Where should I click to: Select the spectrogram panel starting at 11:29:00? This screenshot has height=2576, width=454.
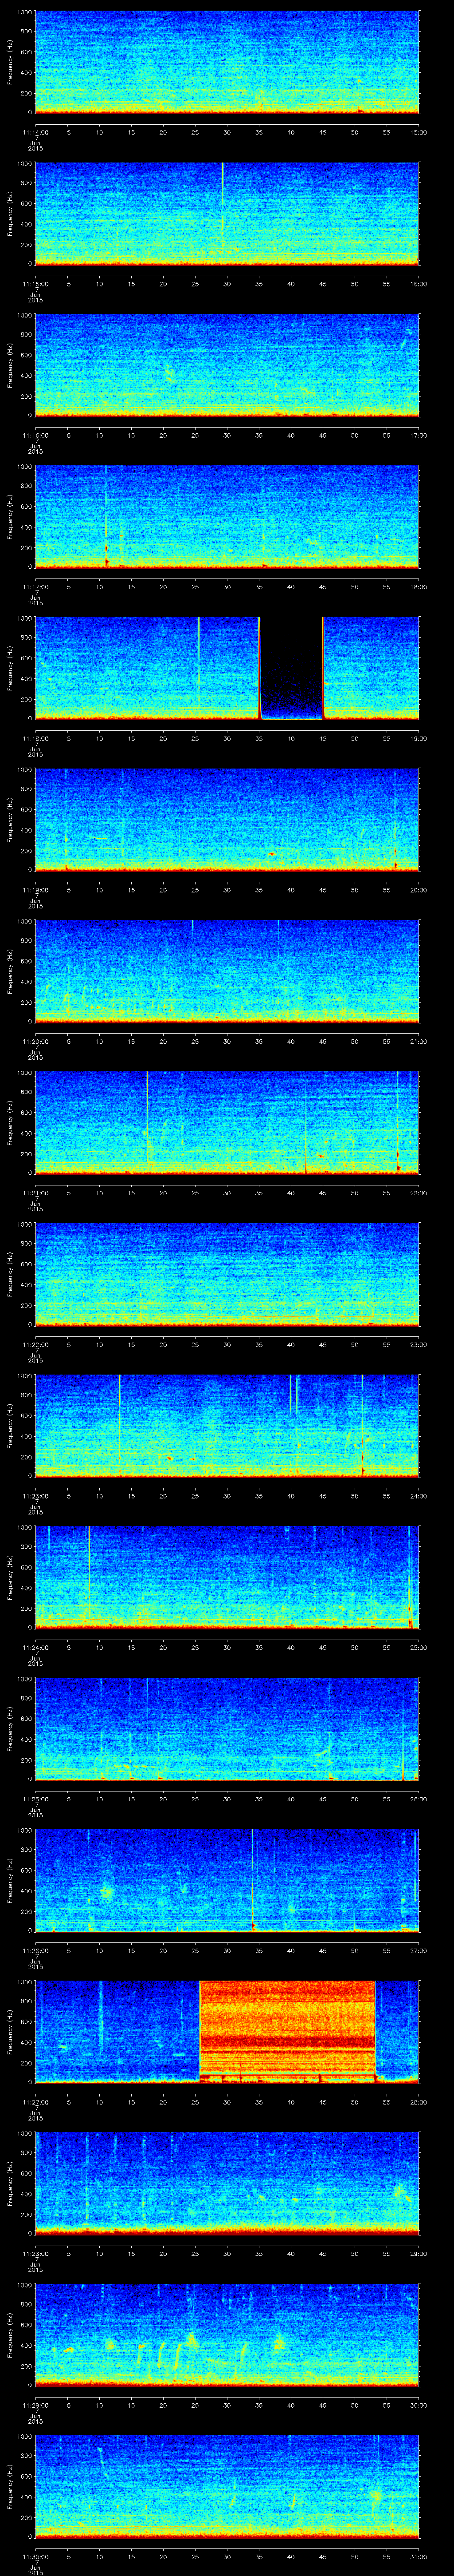click(x=227, y=2334)
